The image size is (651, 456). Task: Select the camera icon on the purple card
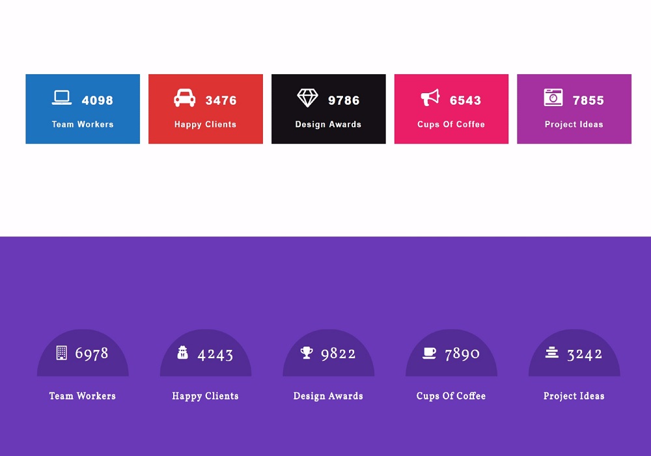tap(553, 96)
